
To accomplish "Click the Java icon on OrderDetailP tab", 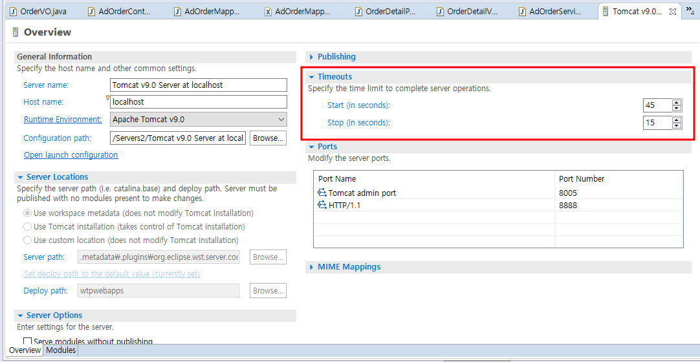I will point(358,12).
